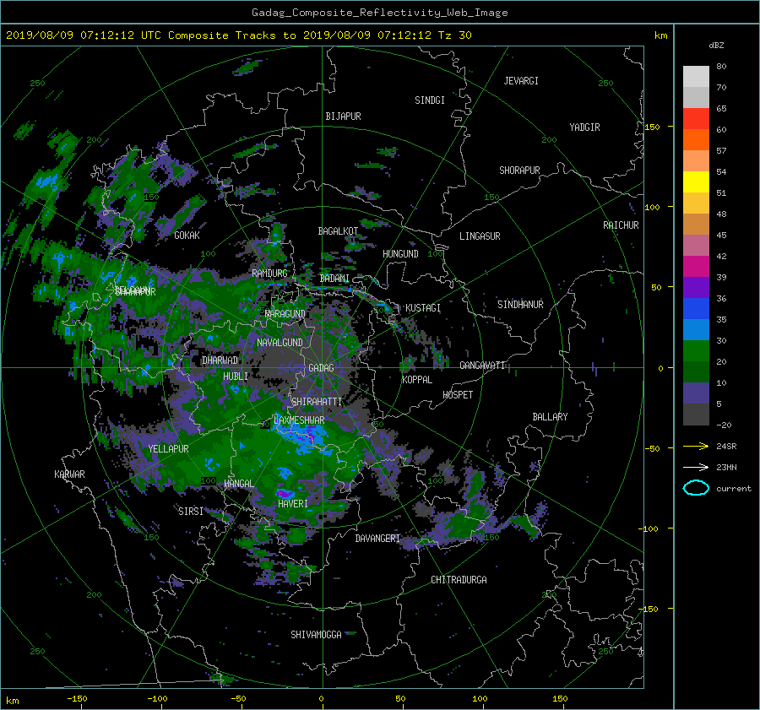Click the GADAG radar center label
This screenshot has width=760, height=710.
(321, 368)
